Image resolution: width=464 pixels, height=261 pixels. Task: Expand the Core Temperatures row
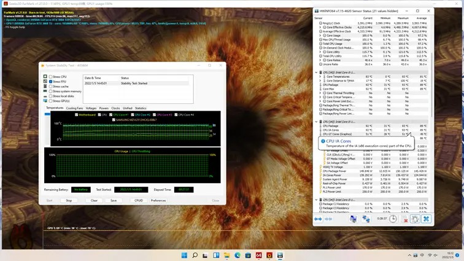pos(320,77)
